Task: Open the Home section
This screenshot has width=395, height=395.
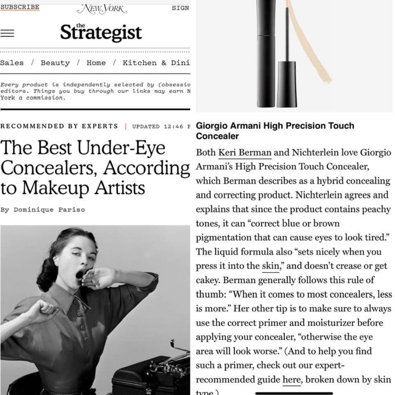Action: coord(96,63)
